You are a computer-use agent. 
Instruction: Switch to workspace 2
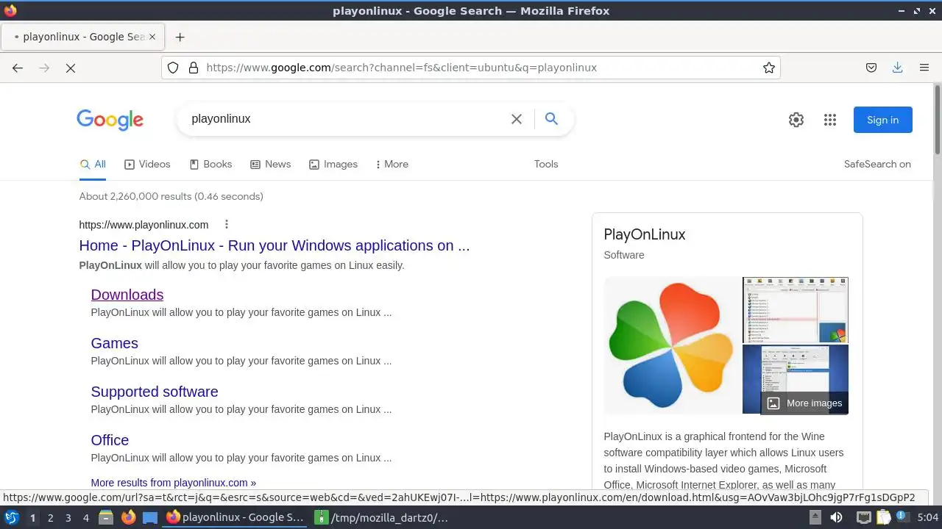(50, 517)
